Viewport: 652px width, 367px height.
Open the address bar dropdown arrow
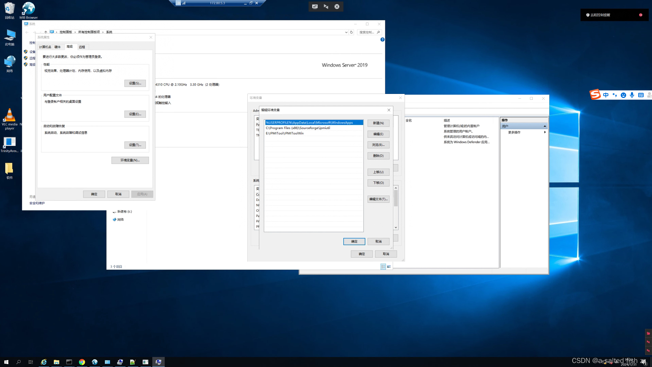point(346,32)
